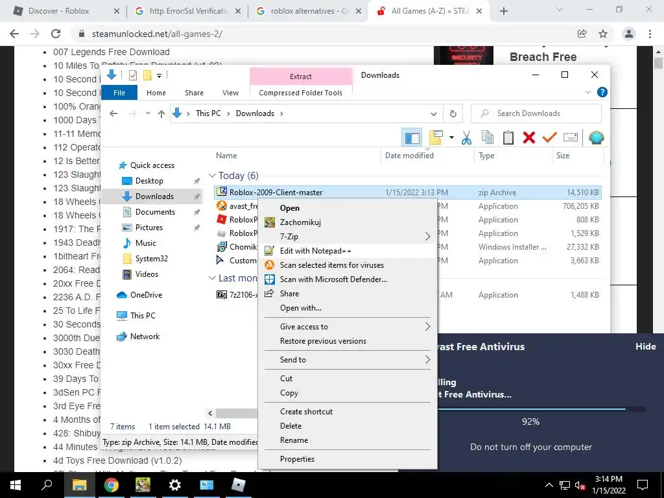Switch to the View ribbon tab
Image resolution: width=664 pixels, height=498 pixels.
(230, 93)
